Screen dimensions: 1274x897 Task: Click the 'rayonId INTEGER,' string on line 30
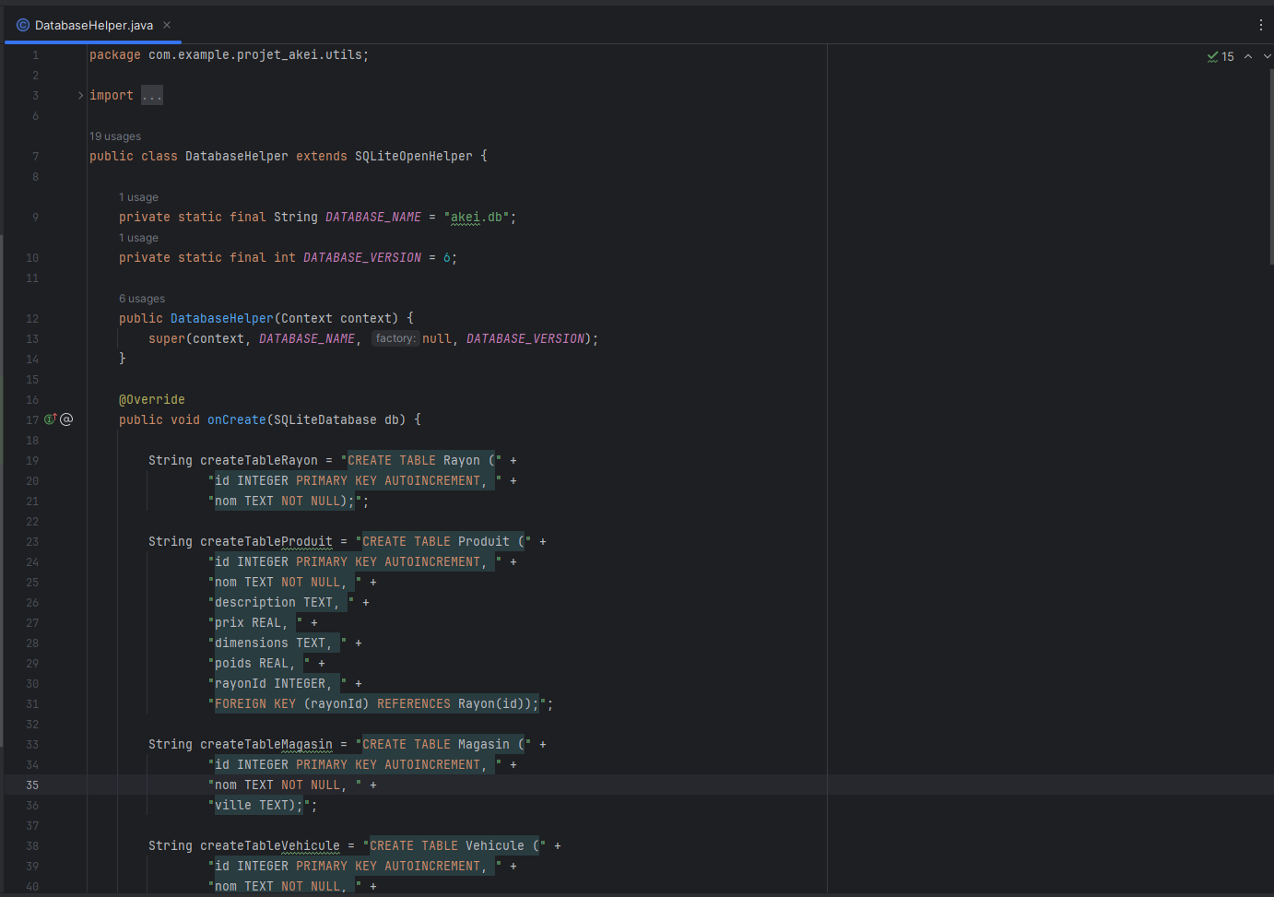click(x=277, y=684)
